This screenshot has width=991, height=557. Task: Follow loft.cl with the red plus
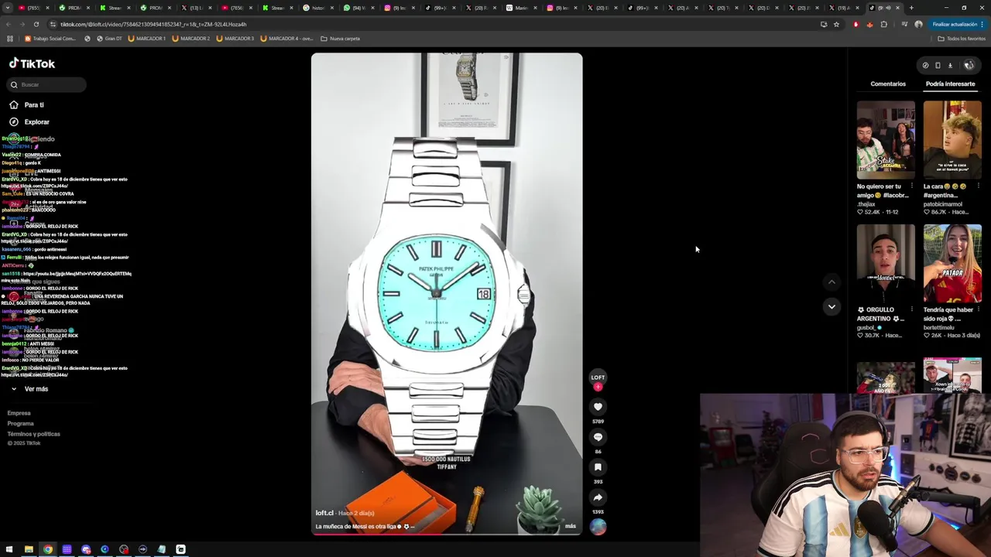598,386
